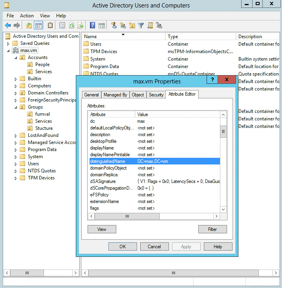Click the Forward arrow toolbar icon
Image resolution: width=282 pixels, height=288 pixels.
pyautogui.click(x=16, y=25)
